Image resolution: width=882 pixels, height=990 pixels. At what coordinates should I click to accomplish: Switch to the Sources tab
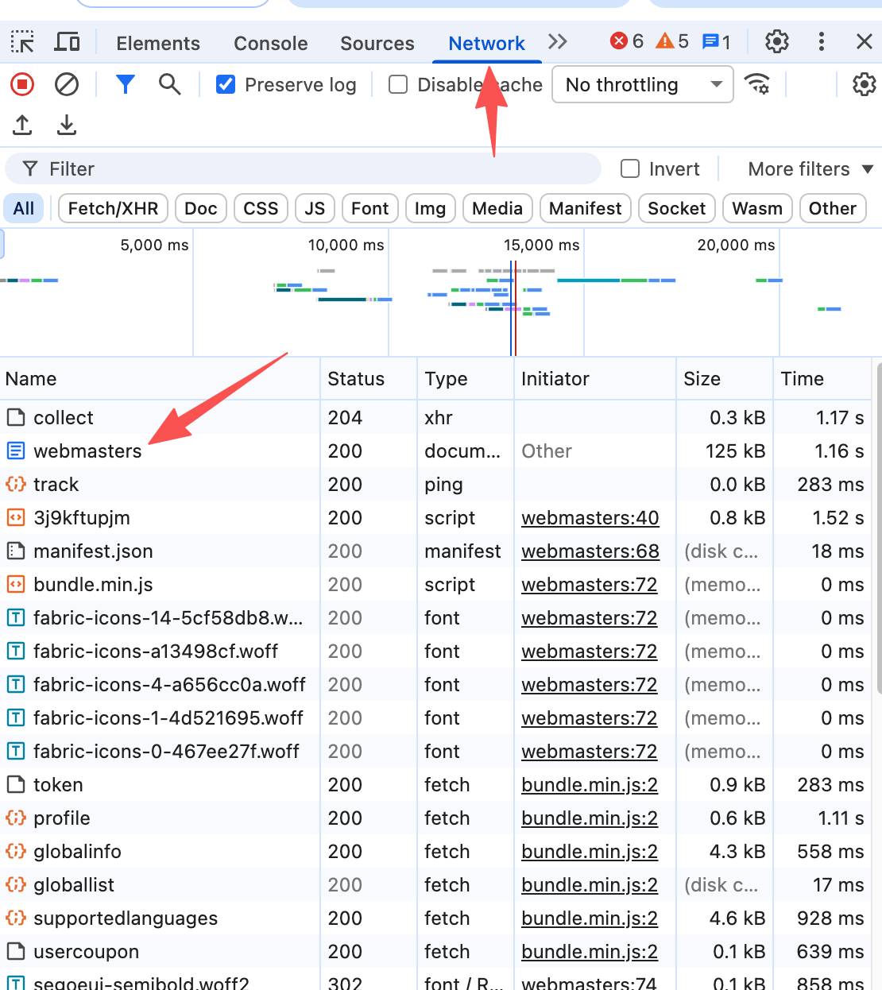coord(377,44)
